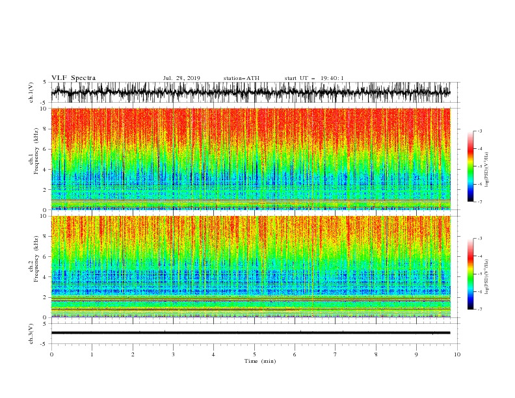515x398 pixels.
Task: Click time axis tick label "8"
Action: (376, 354)
